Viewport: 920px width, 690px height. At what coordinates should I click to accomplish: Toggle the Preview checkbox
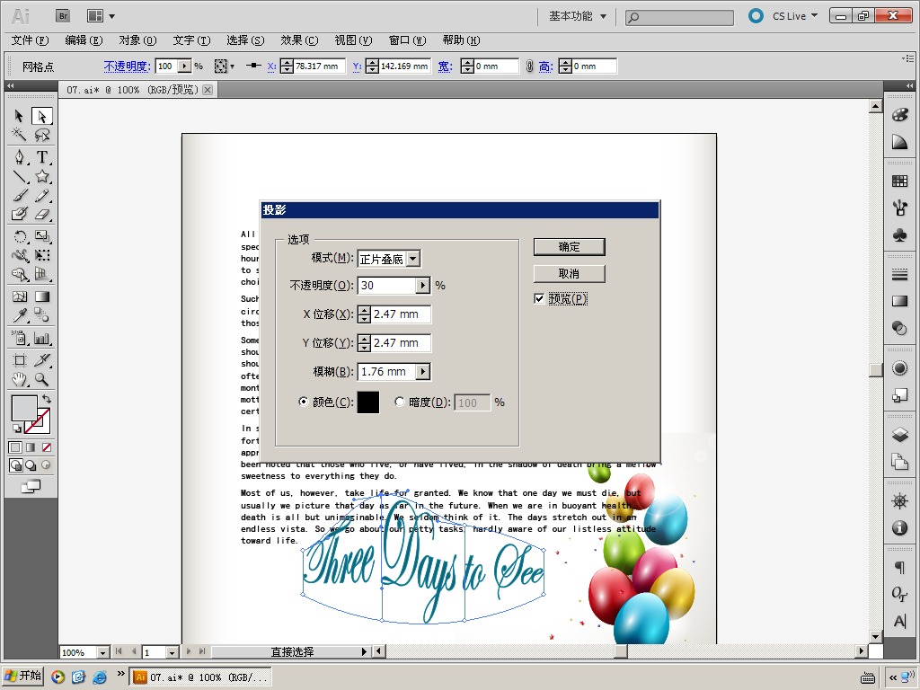point(539,298)
